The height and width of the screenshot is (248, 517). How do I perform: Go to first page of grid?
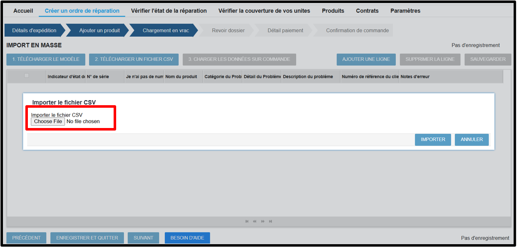tap(247, 221)
